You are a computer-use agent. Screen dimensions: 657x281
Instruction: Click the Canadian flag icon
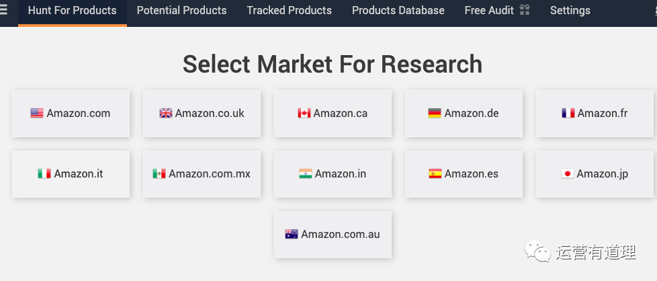(304, 114)
